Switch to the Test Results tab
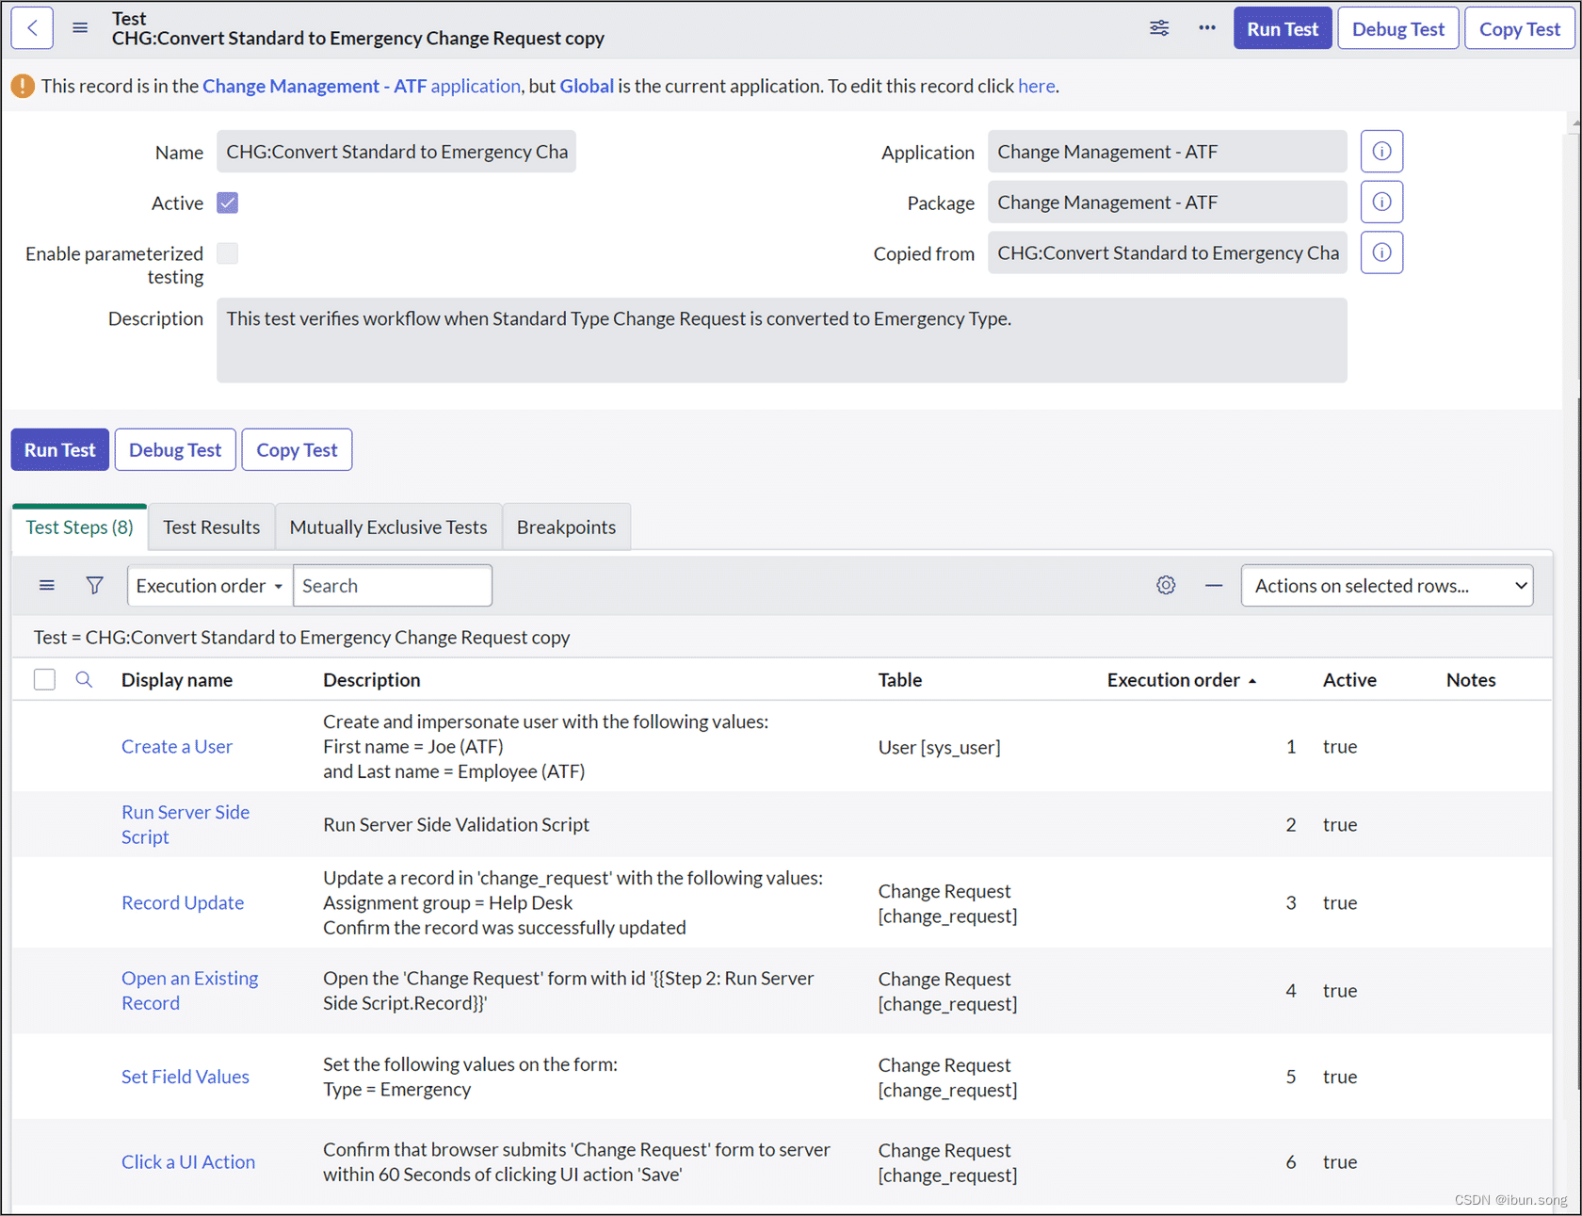Viewport: 1582px width, 1216px height. (212, 527)
